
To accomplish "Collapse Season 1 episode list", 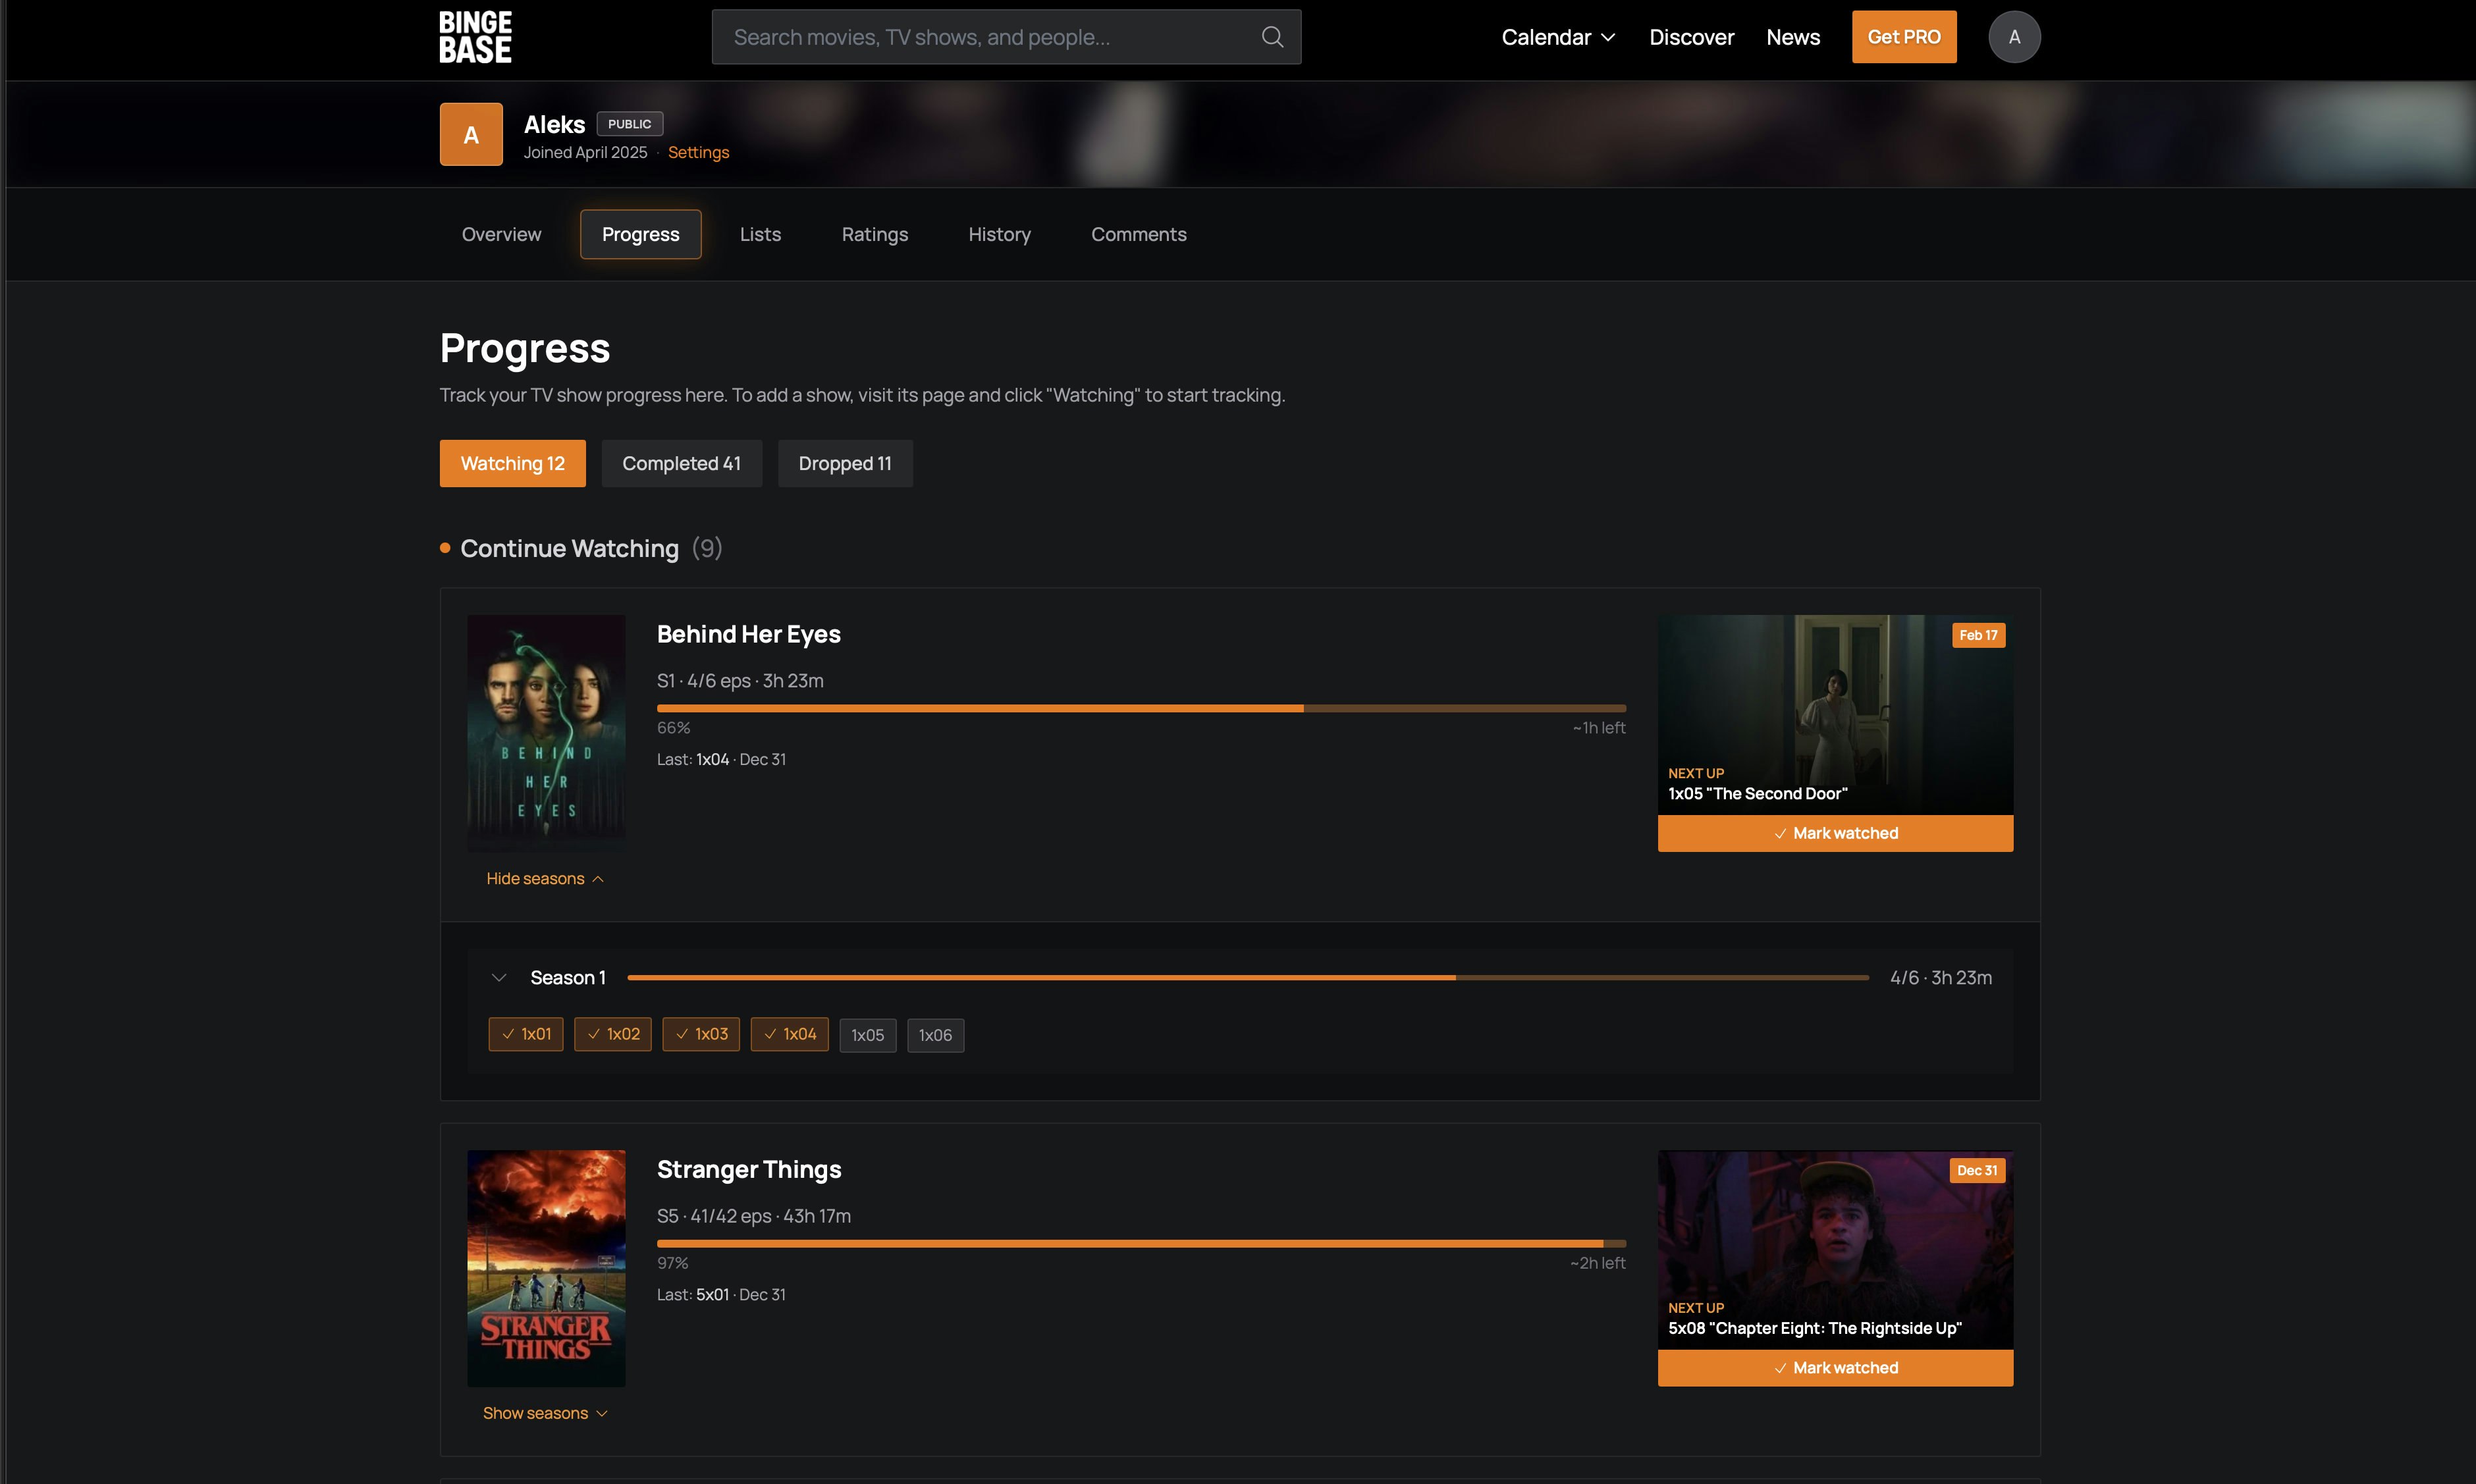I will pos(498,977).
